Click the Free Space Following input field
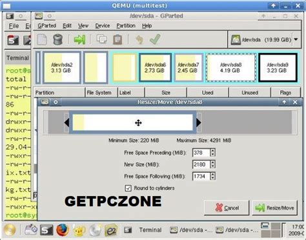Image resolution: width=306 pixels, height=240 pixels. [x=201, y=177]
